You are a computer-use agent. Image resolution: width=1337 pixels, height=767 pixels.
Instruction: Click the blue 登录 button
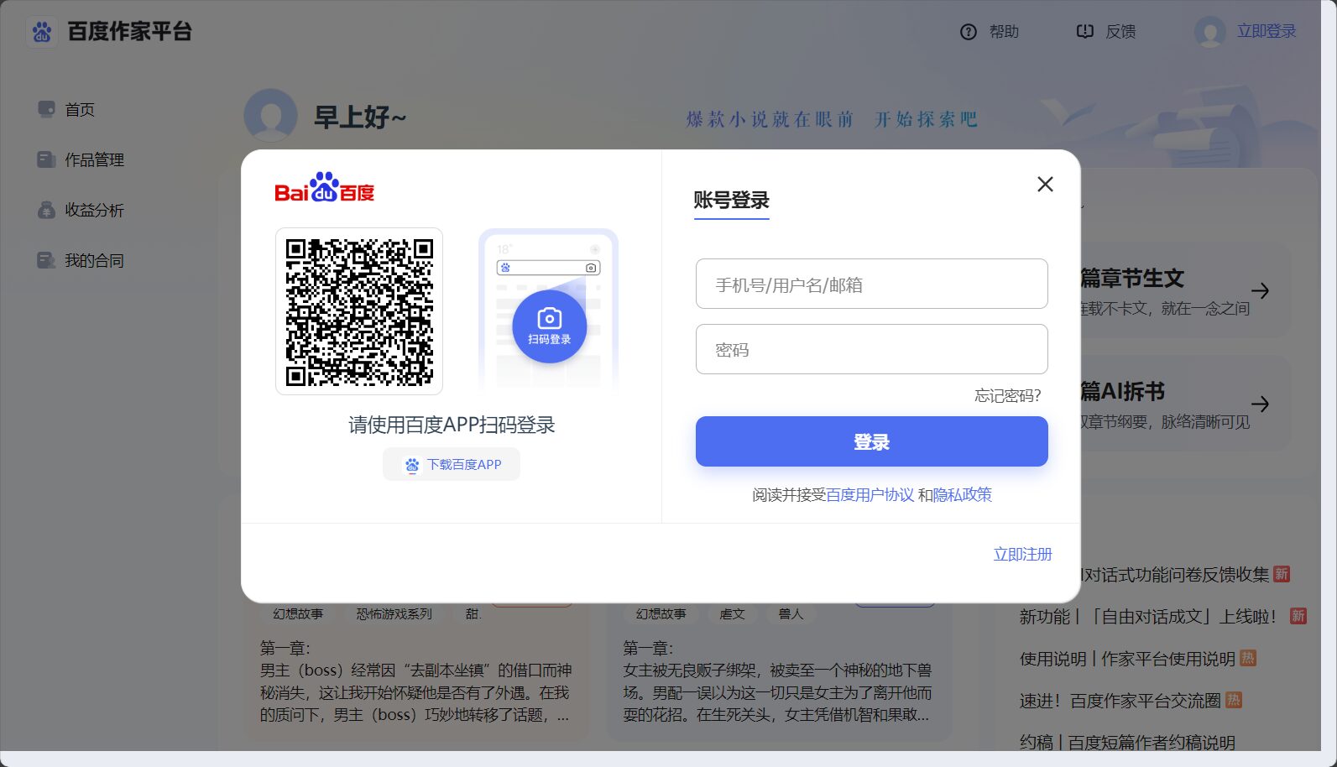point(871,441)
